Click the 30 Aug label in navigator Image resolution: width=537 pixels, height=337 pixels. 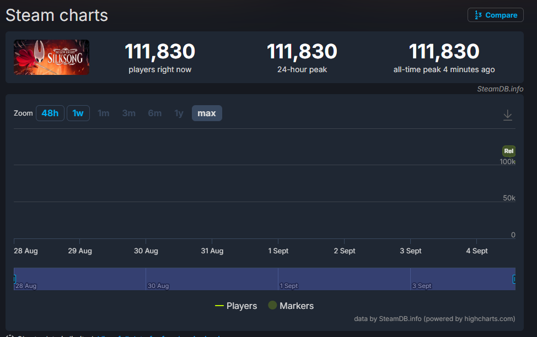[158, 286]
